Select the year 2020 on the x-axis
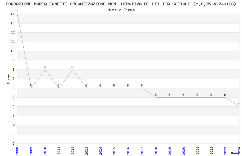The image size is (242, 156). point(184,151)
